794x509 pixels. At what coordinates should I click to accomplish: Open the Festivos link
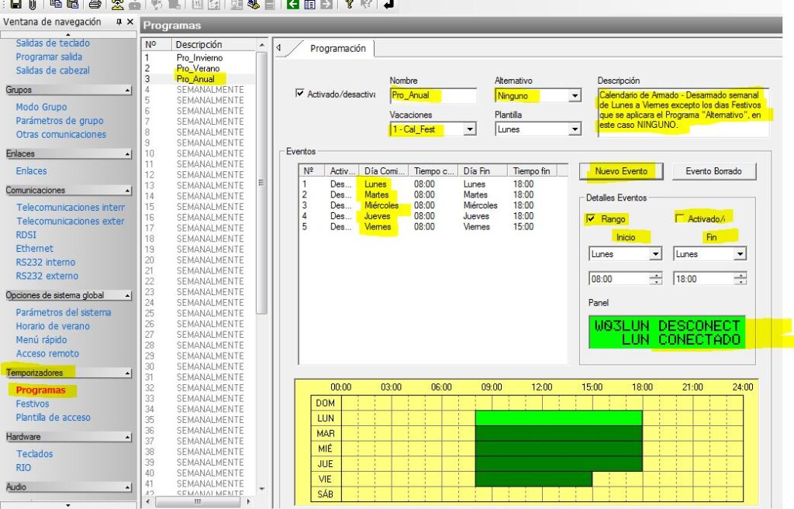tap(33, 404)
